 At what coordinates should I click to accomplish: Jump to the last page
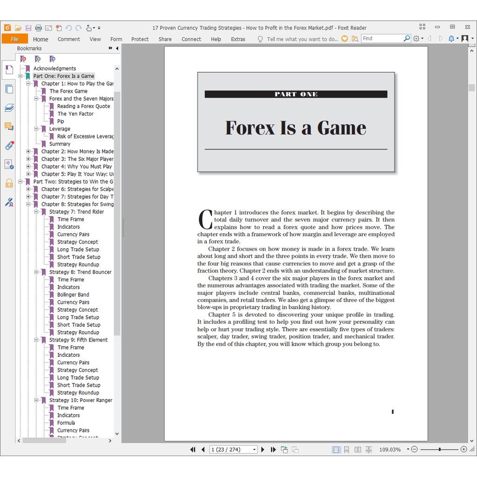[273, 450]
